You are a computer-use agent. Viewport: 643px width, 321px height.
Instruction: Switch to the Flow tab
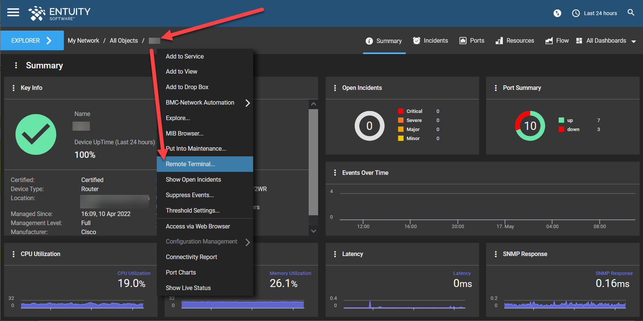point(557,40)
